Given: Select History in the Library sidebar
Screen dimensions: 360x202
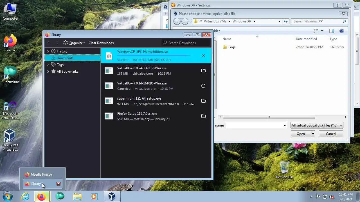Looking at the screenshot, I should click(x=62, y=51).
